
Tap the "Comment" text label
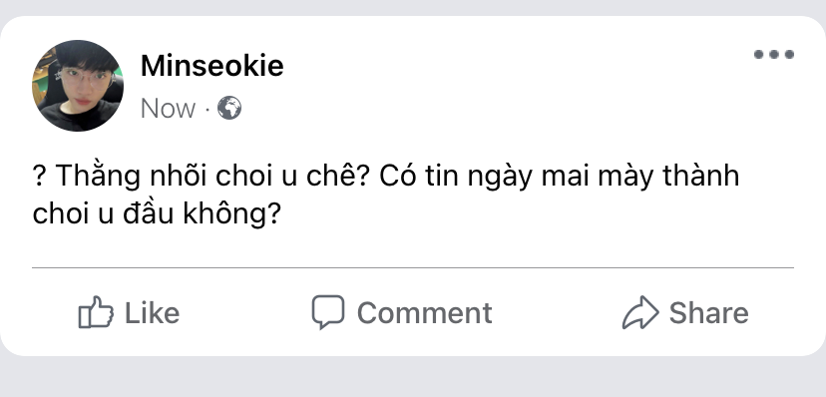pyautogui.click(x=425, y=313)
